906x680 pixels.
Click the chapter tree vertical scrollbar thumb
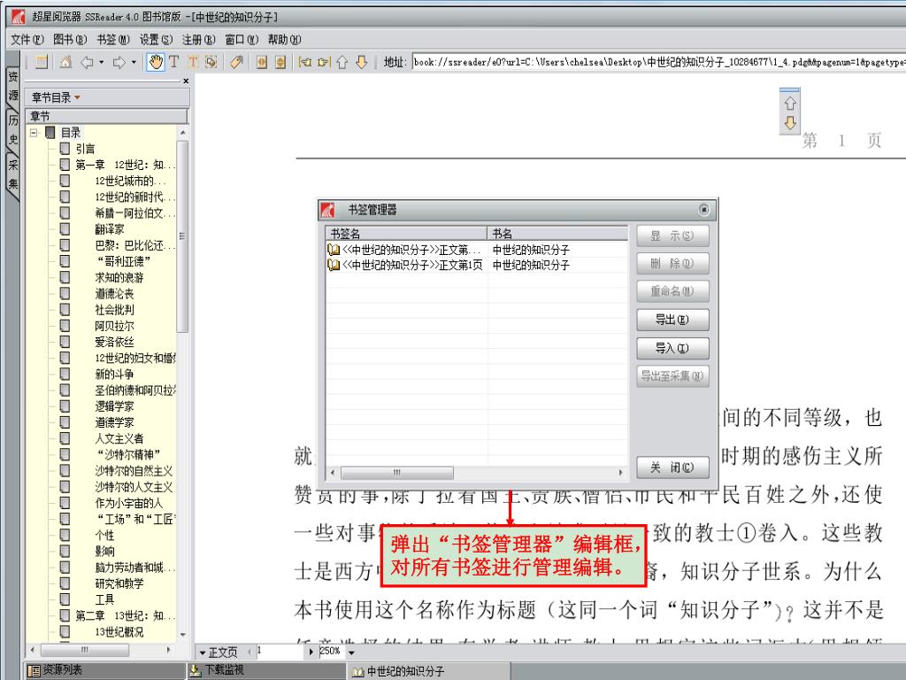[182, 236]
